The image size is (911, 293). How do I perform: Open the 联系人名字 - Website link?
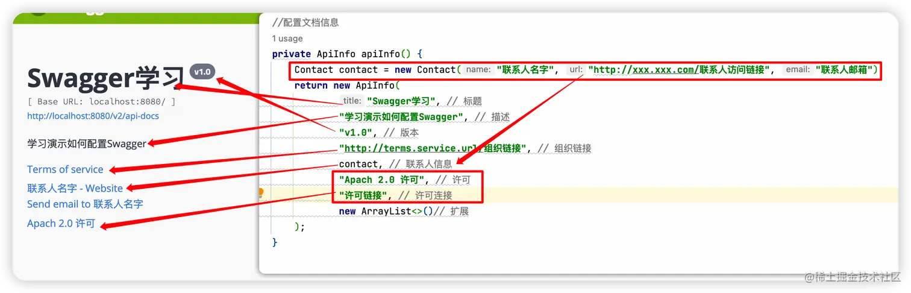tap(75, 188)
